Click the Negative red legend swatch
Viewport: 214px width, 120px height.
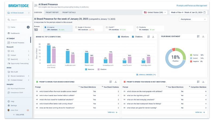tap(191, 62)
